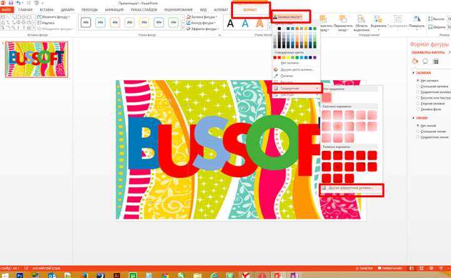The height and width of the screenshot is (278, 451).
Task: Select the Сплошная линия radio button
Action: click(418, 131)
